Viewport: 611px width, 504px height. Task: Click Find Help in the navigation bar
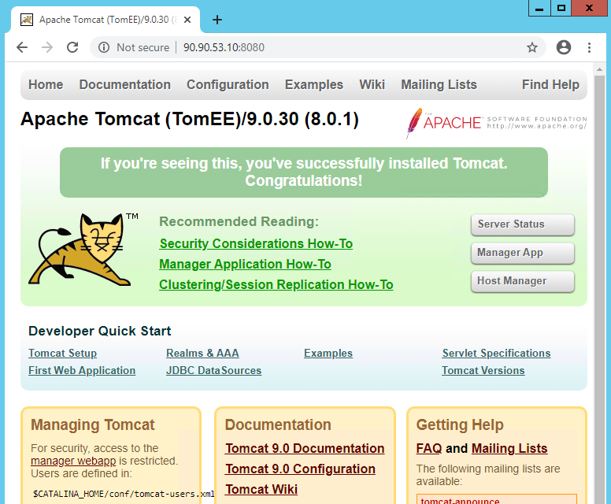[x=550, y=84]
